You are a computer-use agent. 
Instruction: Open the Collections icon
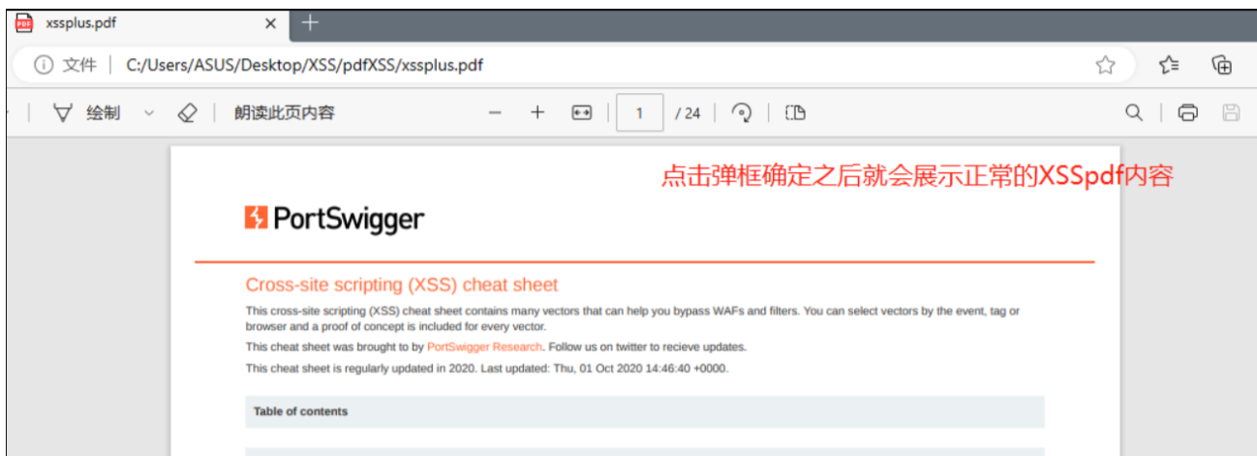[x=1222, y=65]
